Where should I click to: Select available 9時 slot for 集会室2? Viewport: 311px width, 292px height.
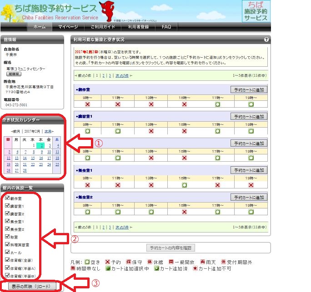87,211
